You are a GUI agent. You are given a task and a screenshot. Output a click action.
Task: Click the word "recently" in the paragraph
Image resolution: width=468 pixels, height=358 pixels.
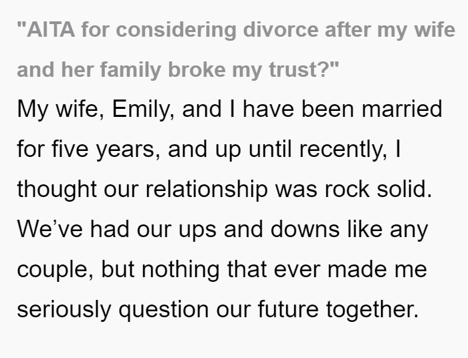click(x=340, y=149)
